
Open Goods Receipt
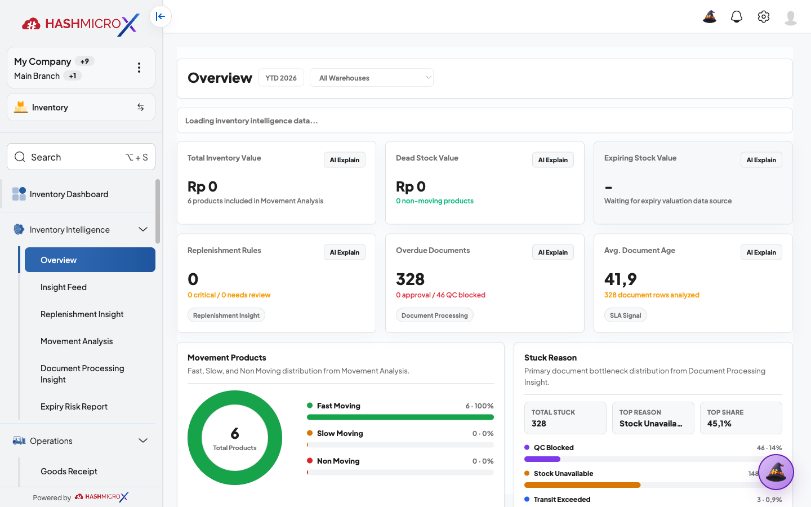point(69,472)
